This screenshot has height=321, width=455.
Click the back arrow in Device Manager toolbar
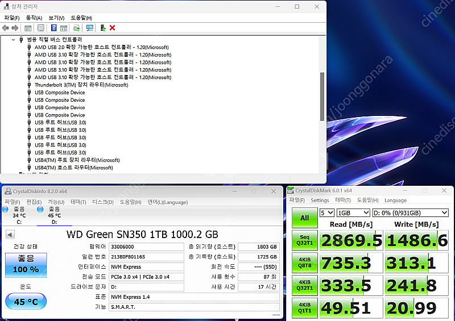pyautogui.click(x=5, y=28)
